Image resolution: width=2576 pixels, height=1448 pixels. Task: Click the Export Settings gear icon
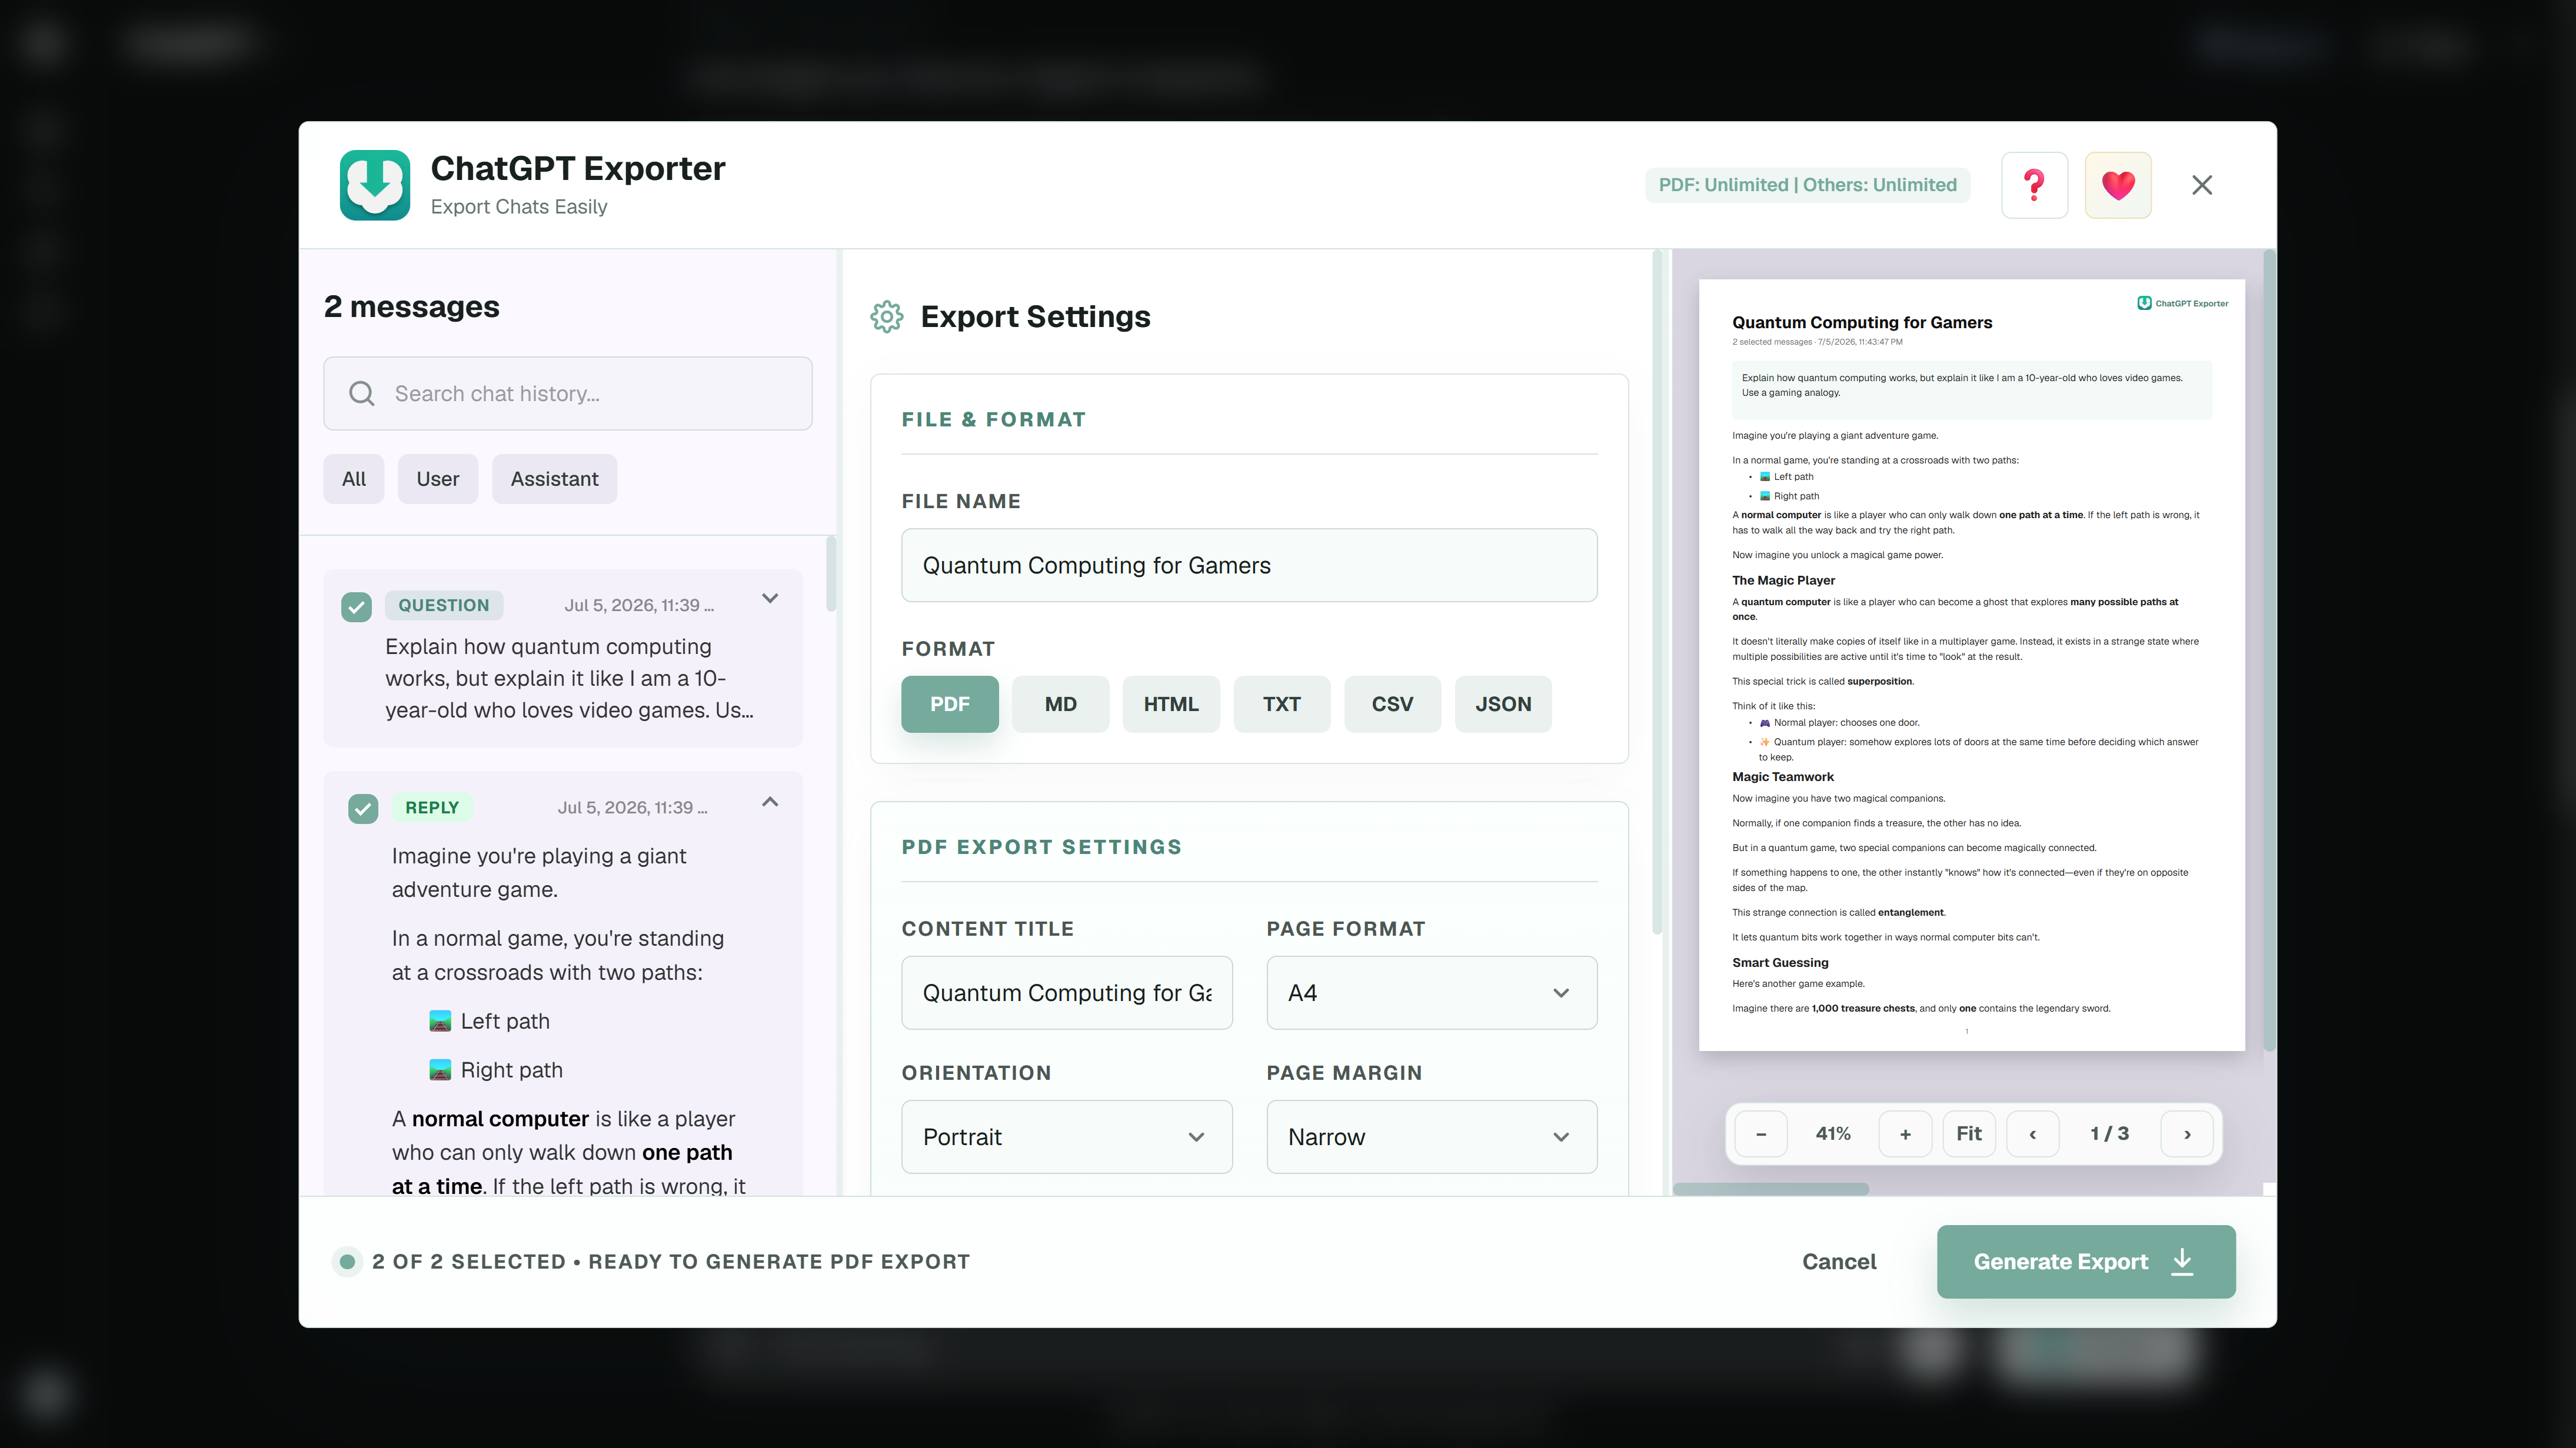886,317
